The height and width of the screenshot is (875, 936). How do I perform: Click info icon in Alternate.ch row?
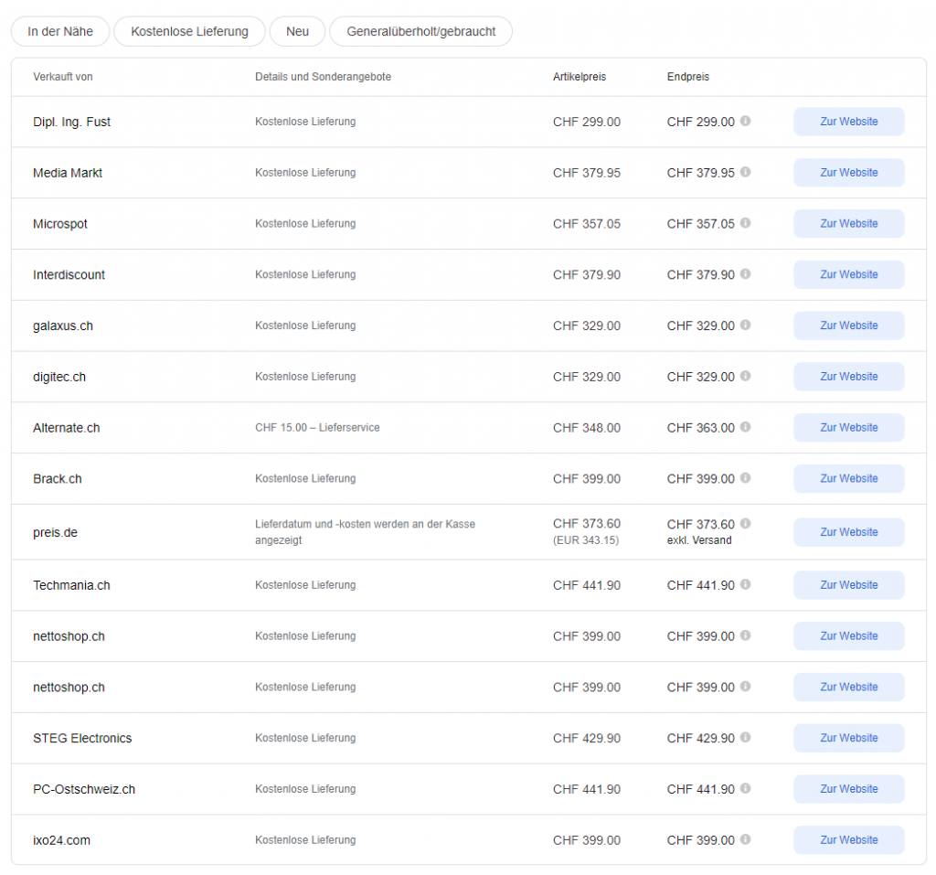click(745, 427)
